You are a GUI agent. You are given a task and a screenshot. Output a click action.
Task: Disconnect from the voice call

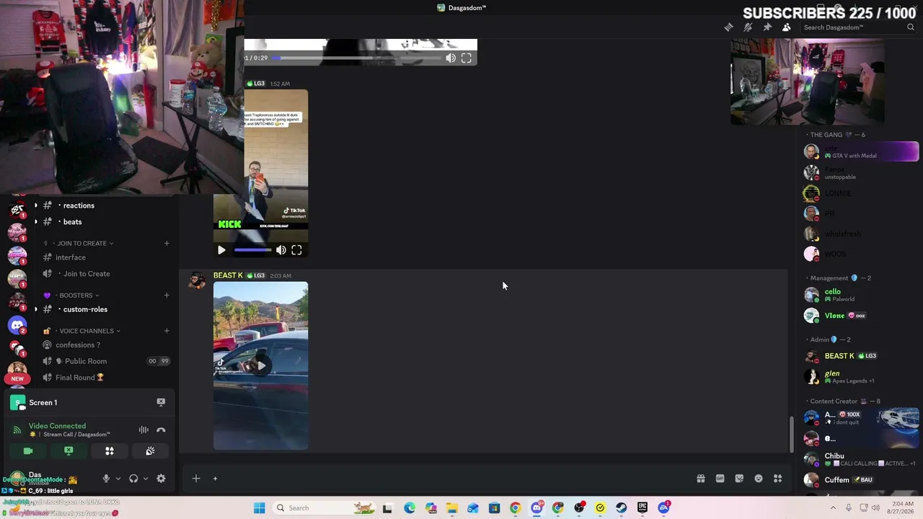click(161, 430)
